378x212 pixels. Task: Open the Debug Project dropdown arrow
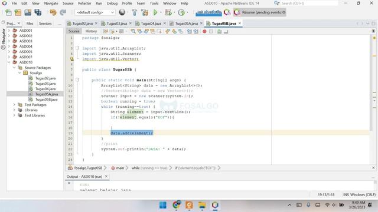point(174,12)
